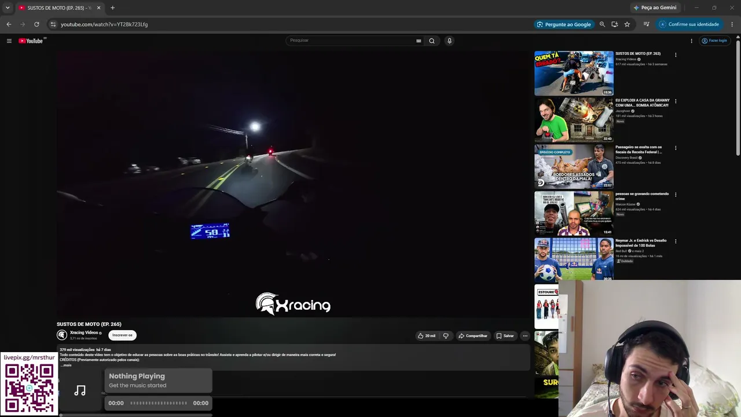Click Confirme sua identidade profile button

pos(689,24)
